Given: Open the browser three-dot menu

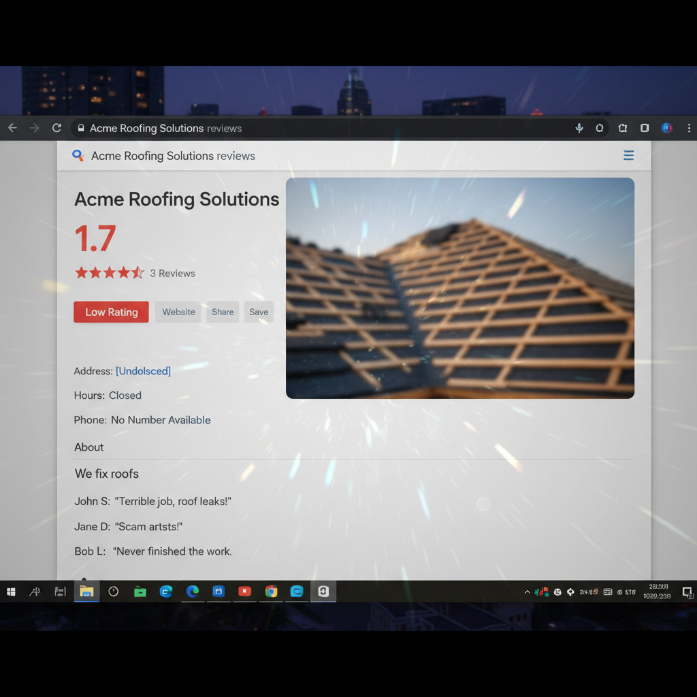Looking at the screenshot, I should tap(689, 128).
